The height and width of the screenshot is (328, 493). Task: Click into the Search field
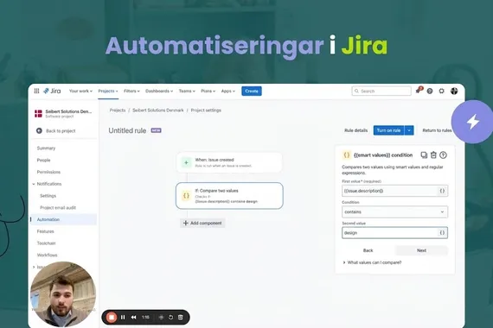point(381,91)
